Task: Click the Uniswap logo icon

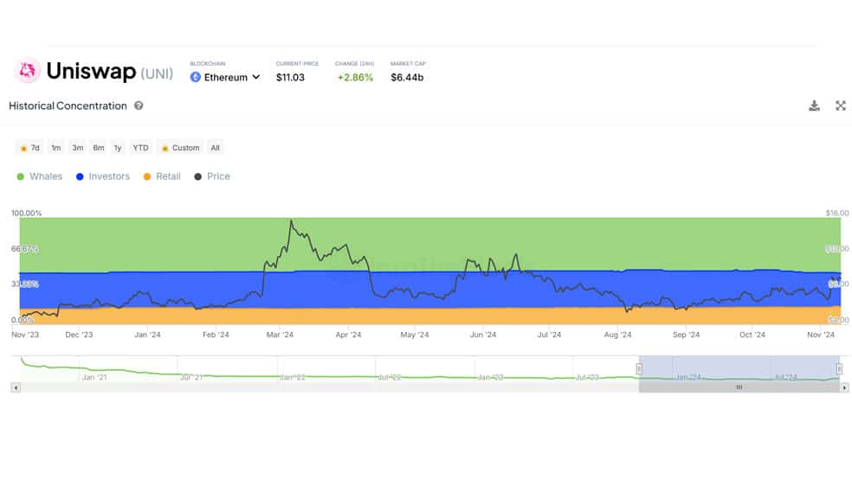Action: tap(27, 71)
